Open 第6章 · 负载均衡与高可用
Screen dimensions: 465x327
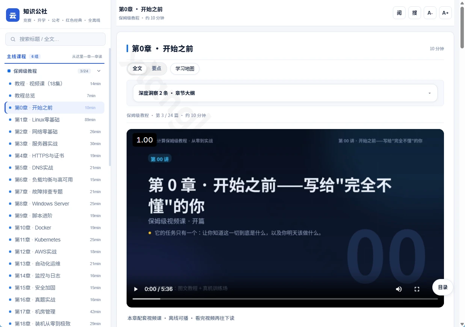pos(54,180)
